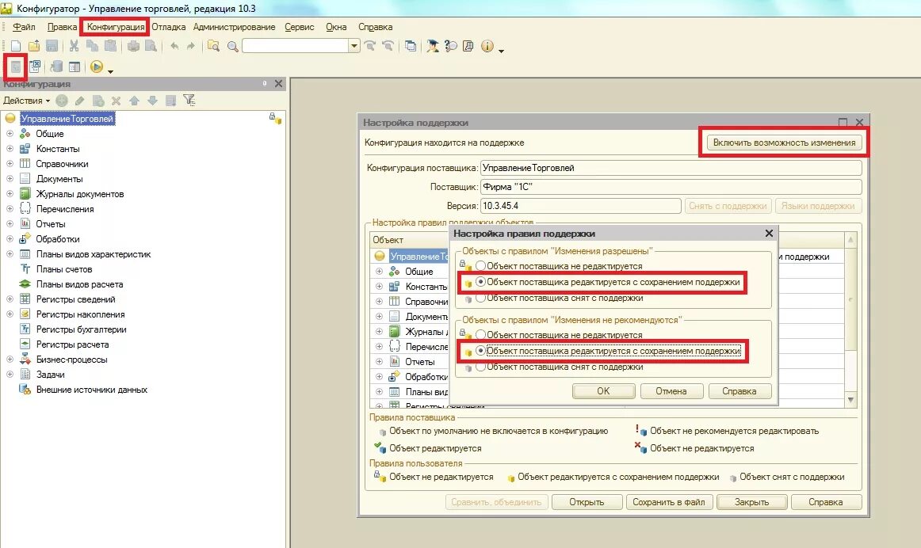Select first 'Объект поставщика не редактируется' under Изменения разрешены
The height and width of the screenshot is (548, 921).
(480, 266)
